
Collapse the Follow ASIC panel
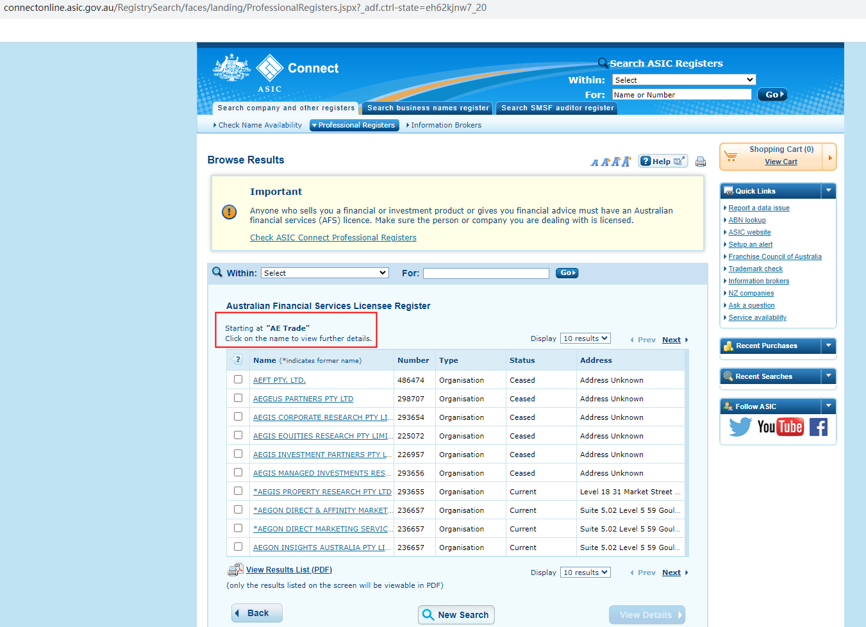click(828, 406)
